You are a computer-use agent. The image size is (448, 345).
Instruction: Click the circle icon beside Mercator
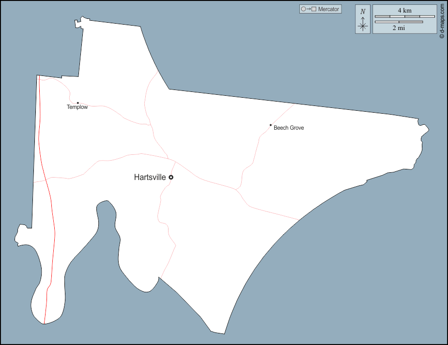[303, 9]
